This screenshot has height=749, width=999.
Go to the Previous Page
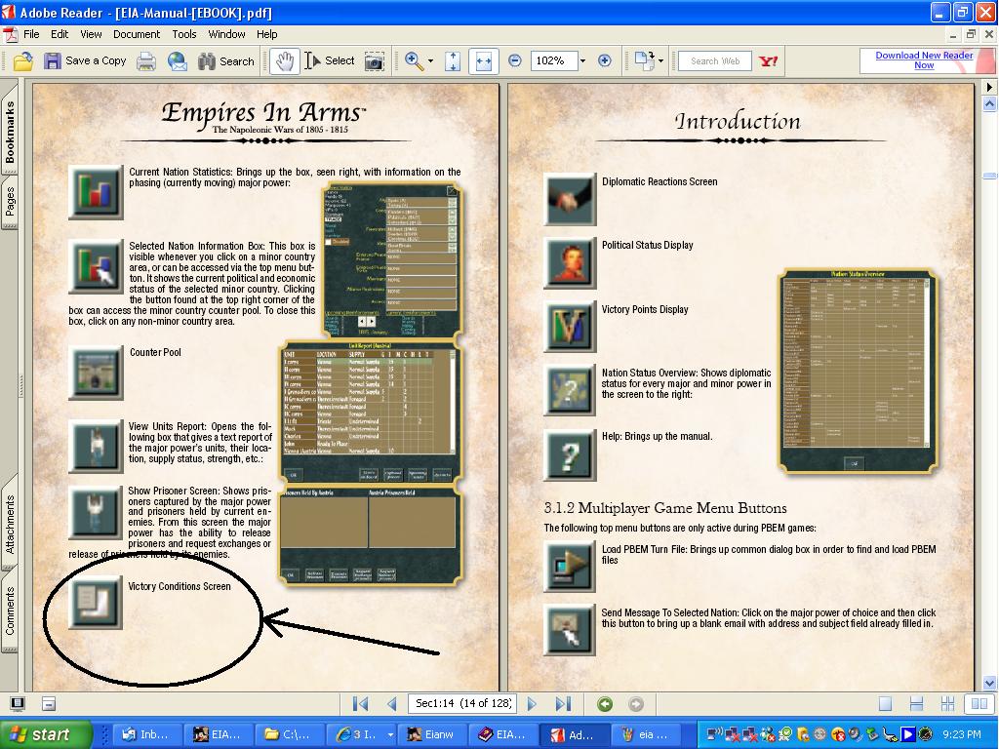tap(392, 704)
